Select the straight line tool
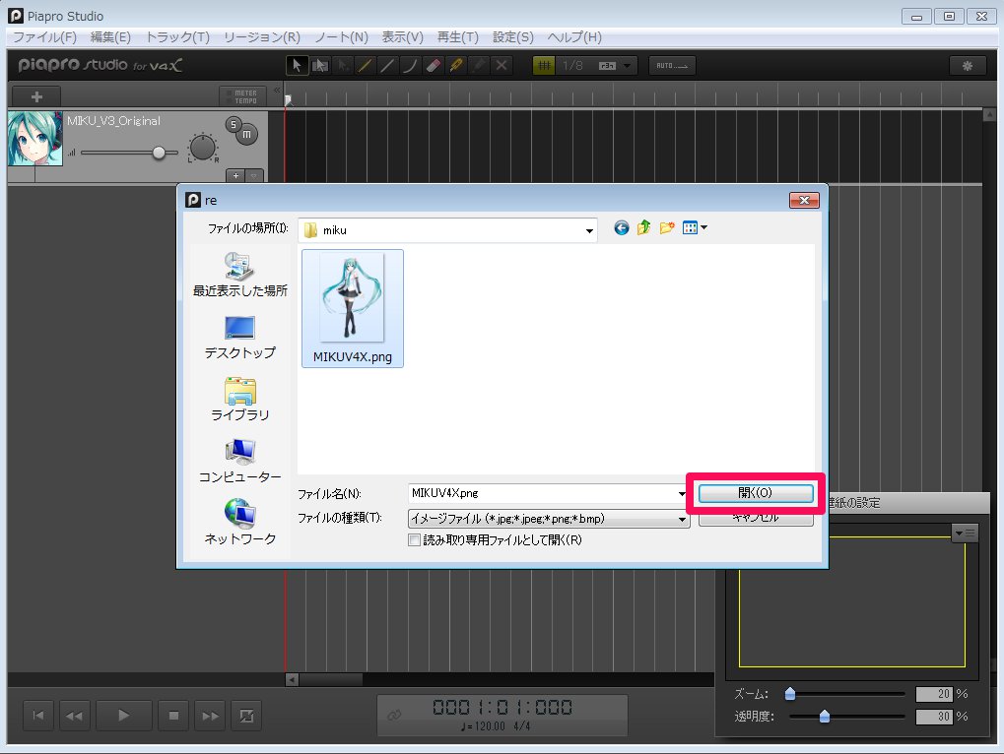Screen dimensions: 1004x754 point(387,65)
